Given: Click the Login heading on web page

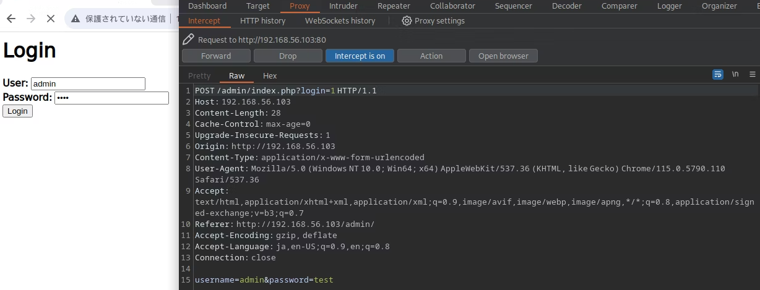Looking at the screenshot, I should point(30,50).
